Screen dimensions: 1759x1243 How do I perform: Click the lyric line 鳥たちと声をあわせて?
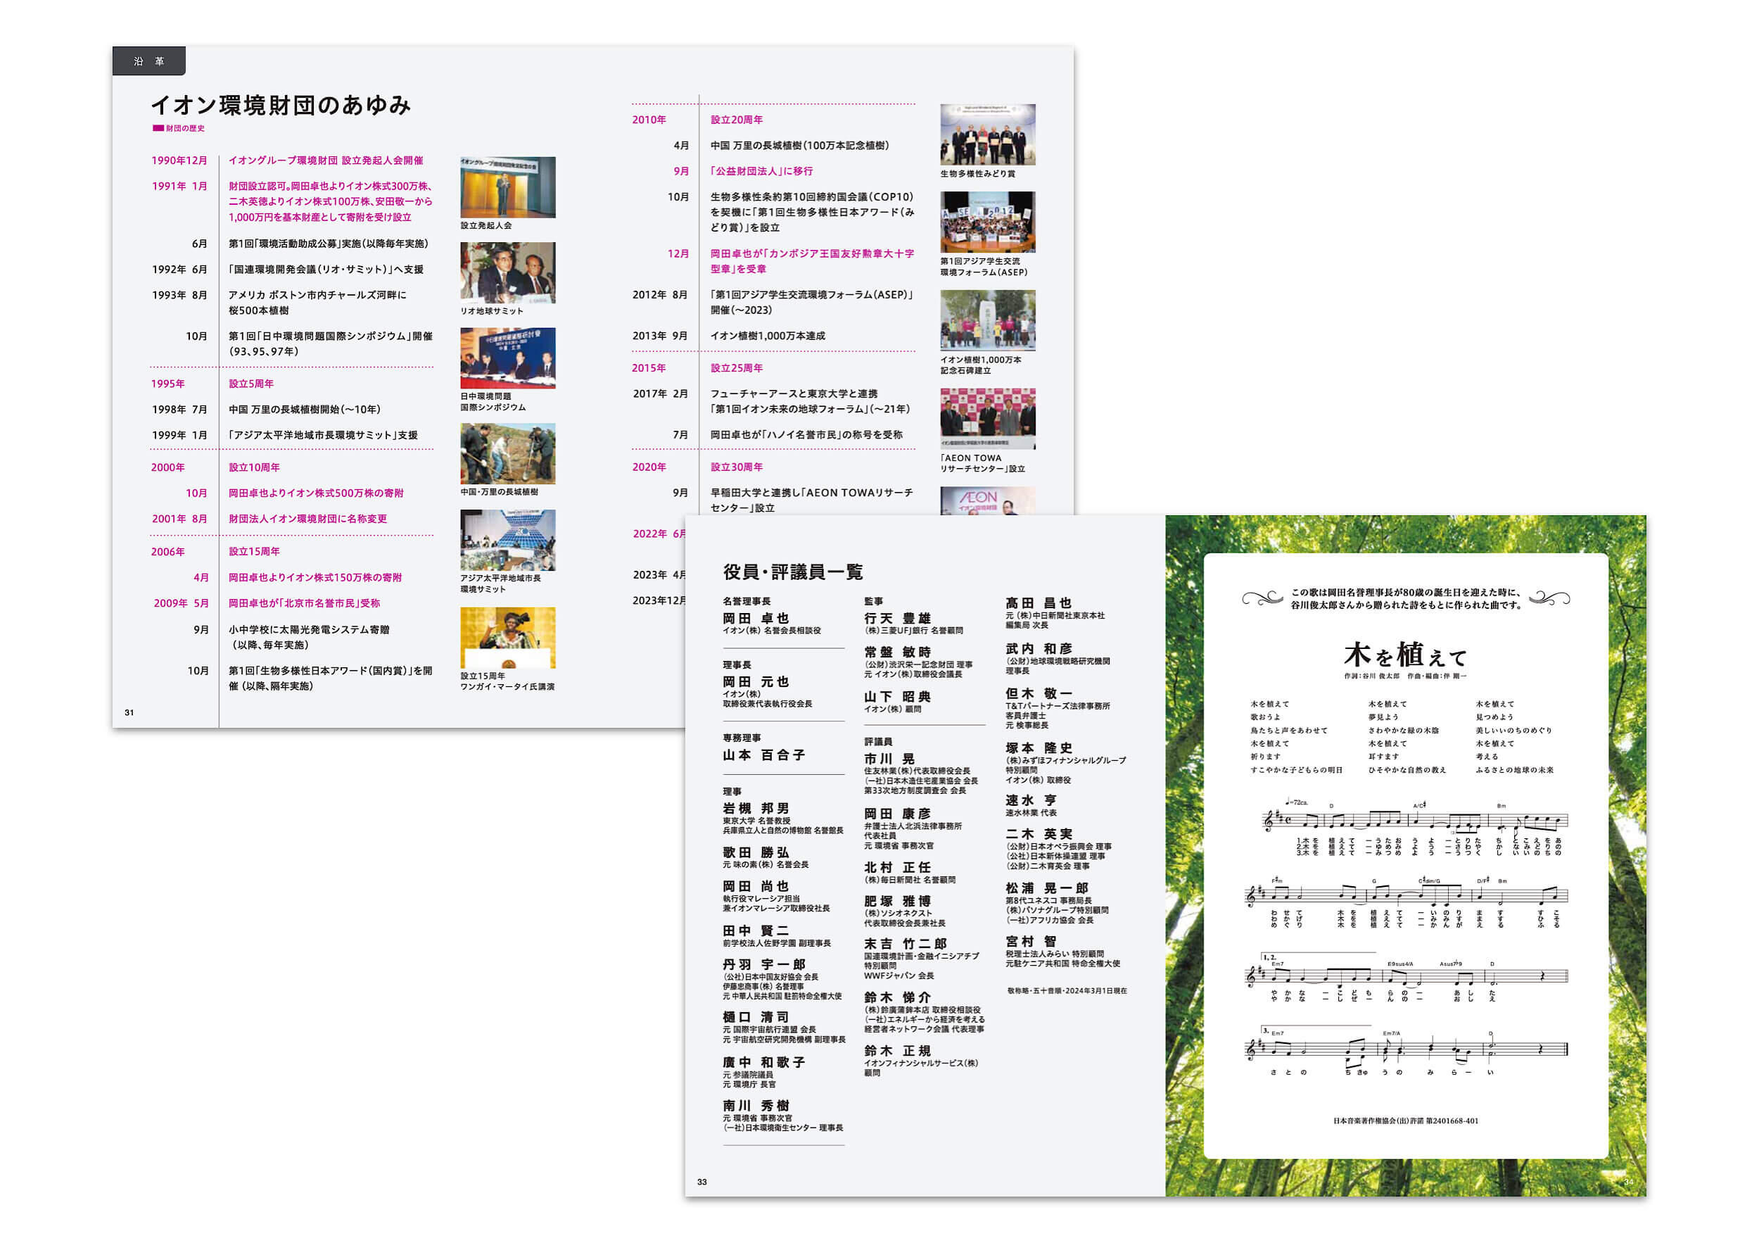pyautogui.click(x=1288, y=731)
